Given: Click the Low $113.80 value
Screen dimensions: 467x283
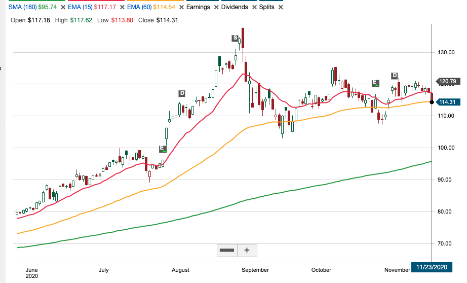Looking at the screenshot, I should (x=122, y=20).
